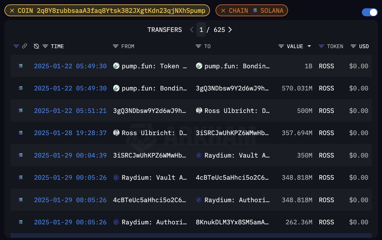Click ROSS token in the 500M row
Viewport: 382px width, 240px height.
[x=326, y=111]
